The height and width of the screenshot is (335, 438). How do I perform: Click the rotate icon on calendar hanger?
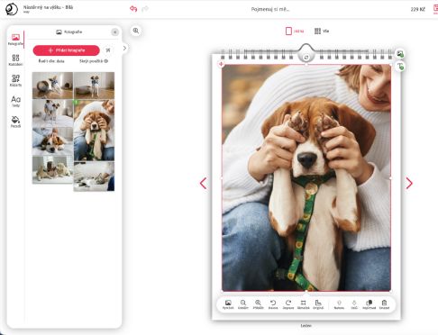click(x=306, y=58)
